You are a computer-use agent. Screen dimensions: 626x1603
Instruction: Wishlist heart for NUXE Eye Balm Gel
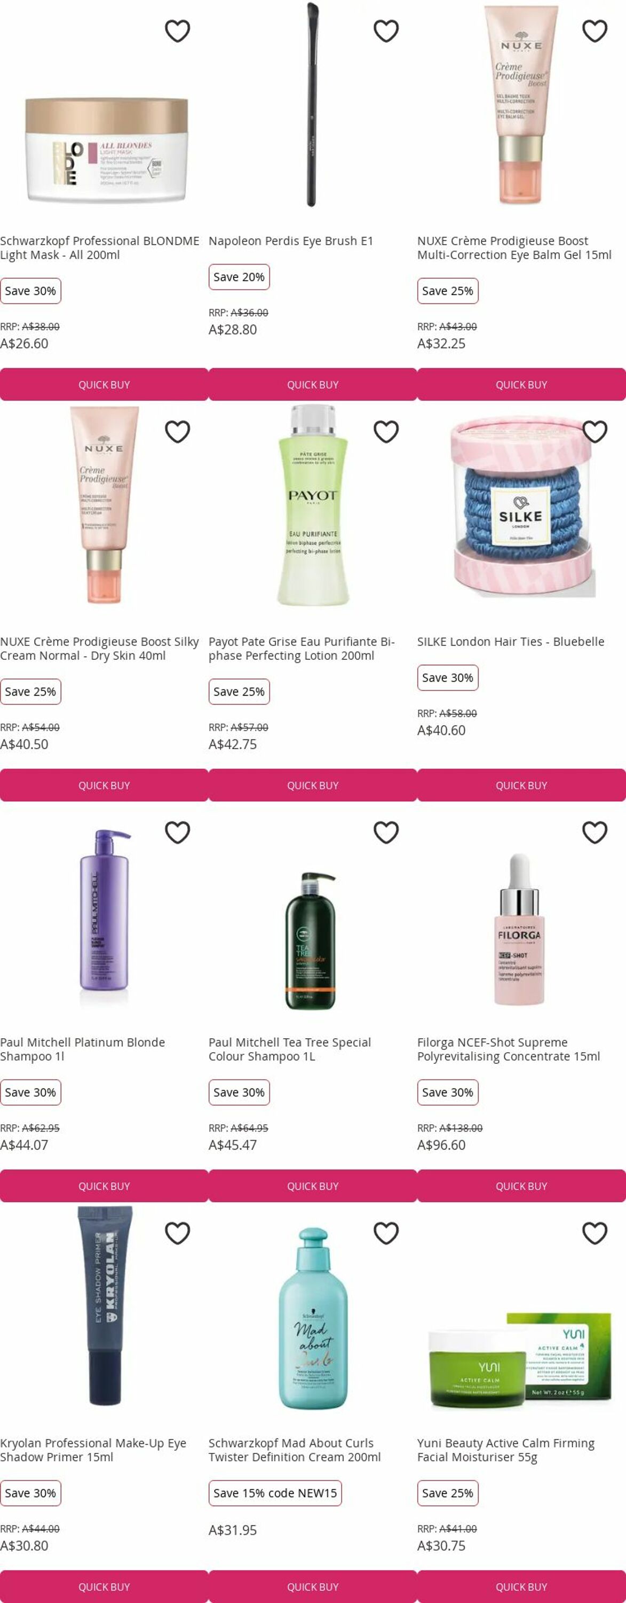point(595,30)
